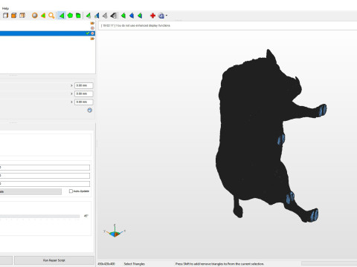
Task: Click orange circle icon in selected blue row
Action: pos(92,33)
